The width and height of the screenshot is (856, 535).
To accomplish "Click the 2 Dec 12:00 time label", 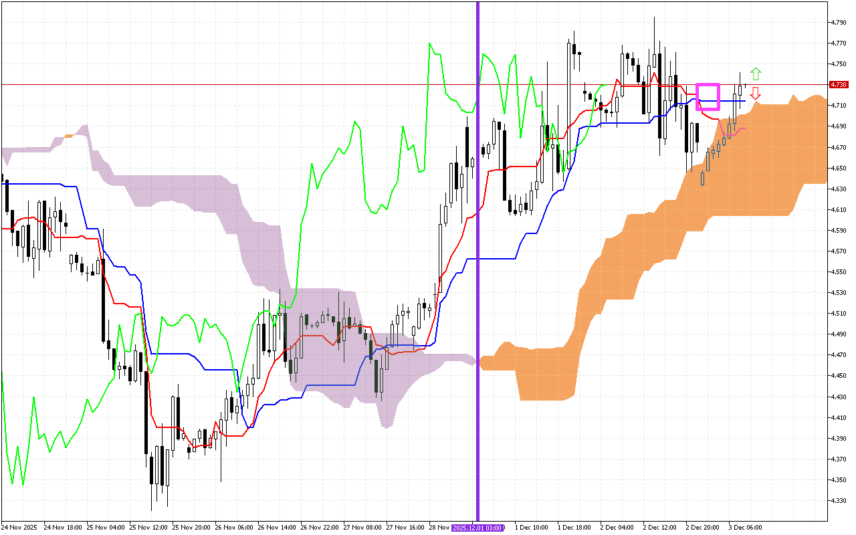I will [660, 528].
